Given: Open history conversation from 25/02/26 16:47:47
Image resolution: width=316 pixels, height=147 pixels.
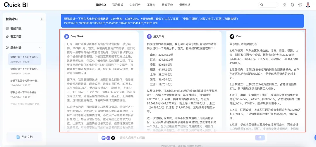Looking at the screenshot, I should coord(25,94).
